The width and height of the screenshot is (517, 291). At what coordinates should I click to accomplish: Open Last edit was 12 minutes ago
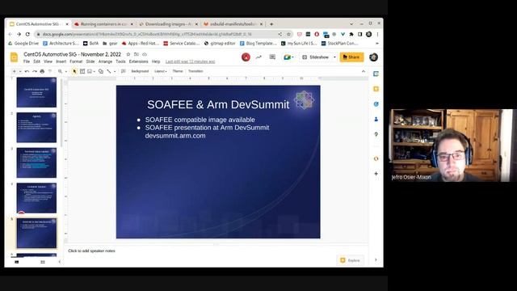[x=191, y=61]
